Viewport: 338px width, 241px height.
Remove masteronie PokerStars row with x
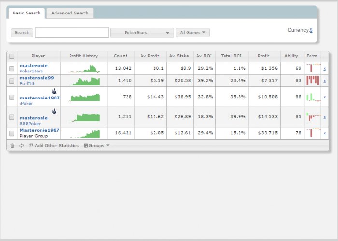click(324, 69)
